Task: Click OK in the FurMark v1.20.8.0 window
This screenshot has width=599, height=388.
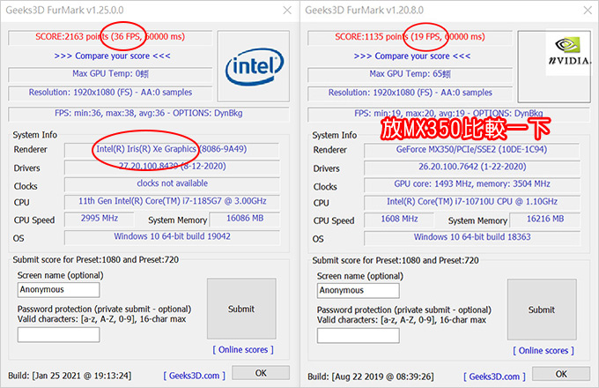Action: pos(561,374)
